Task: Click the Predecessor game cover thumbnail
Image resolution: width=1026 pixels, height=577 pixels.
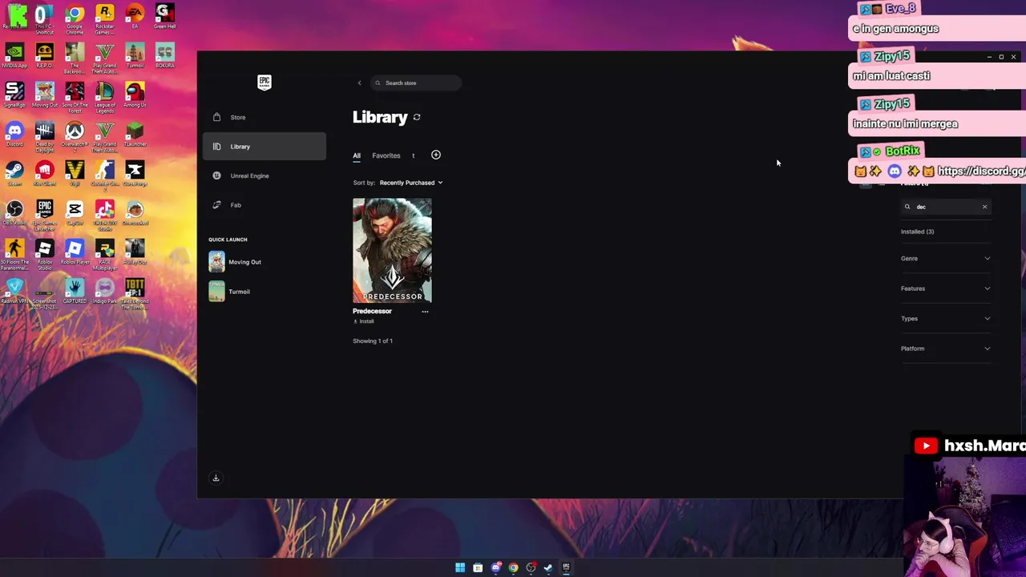Action: tap(392, 250)
